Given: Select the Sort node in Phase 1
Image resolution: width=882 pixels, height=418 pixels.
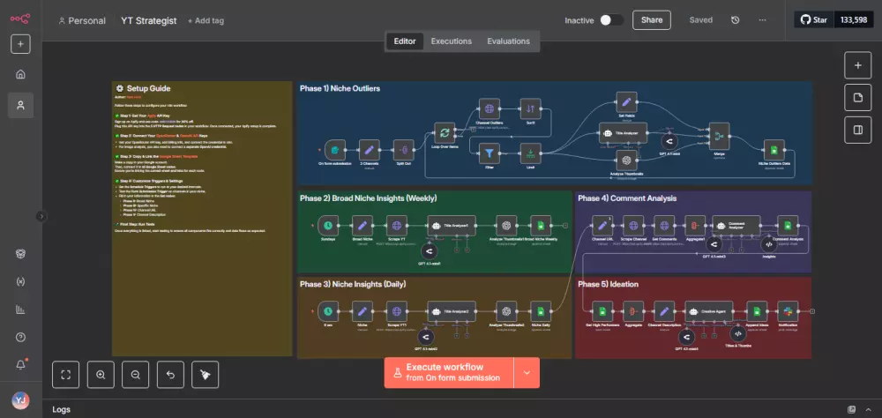Looking at the screenshot, I should 530,108.
